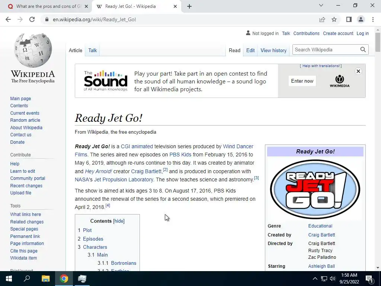The image size is (381, 286).
Task: Open the View history tab
Action: (x=273, y=50)
